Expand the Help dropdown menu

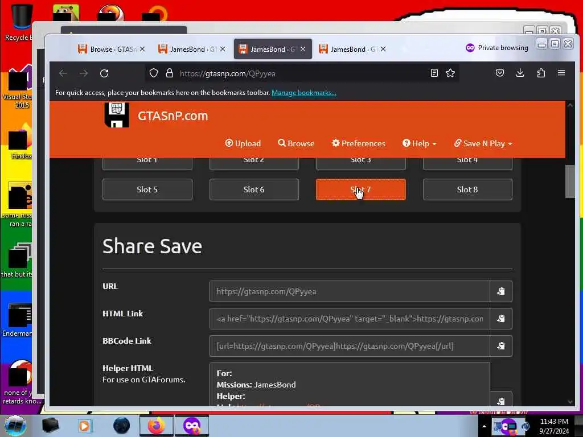pyautogui.click(x=420, y=143)
